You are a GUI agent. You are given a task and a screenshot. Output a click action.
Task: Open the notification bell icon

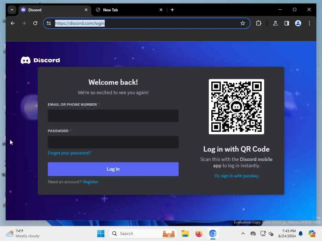click(301, 233)
